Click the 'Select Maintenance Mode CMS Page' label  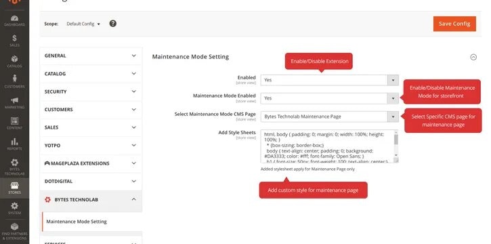point(215,114)
